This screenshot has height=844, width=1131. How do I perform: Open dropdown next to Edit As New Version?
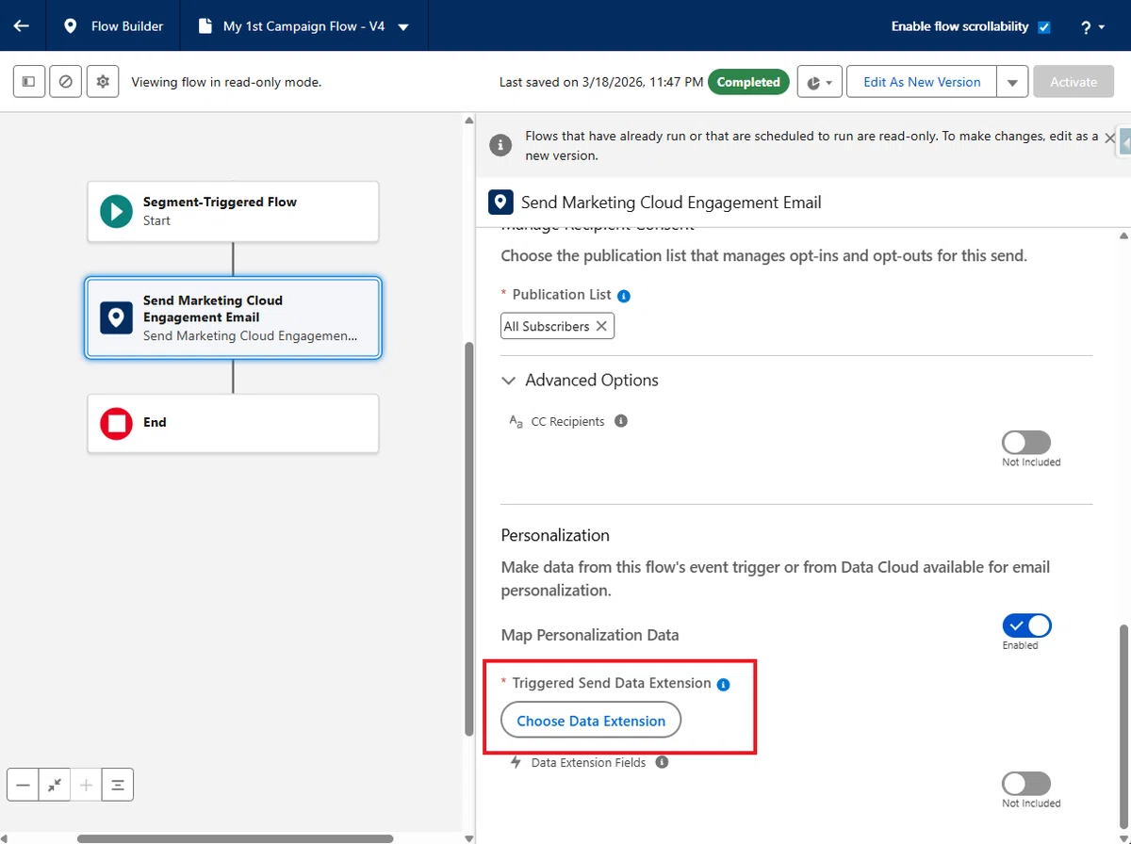[x=1012, y=82]
